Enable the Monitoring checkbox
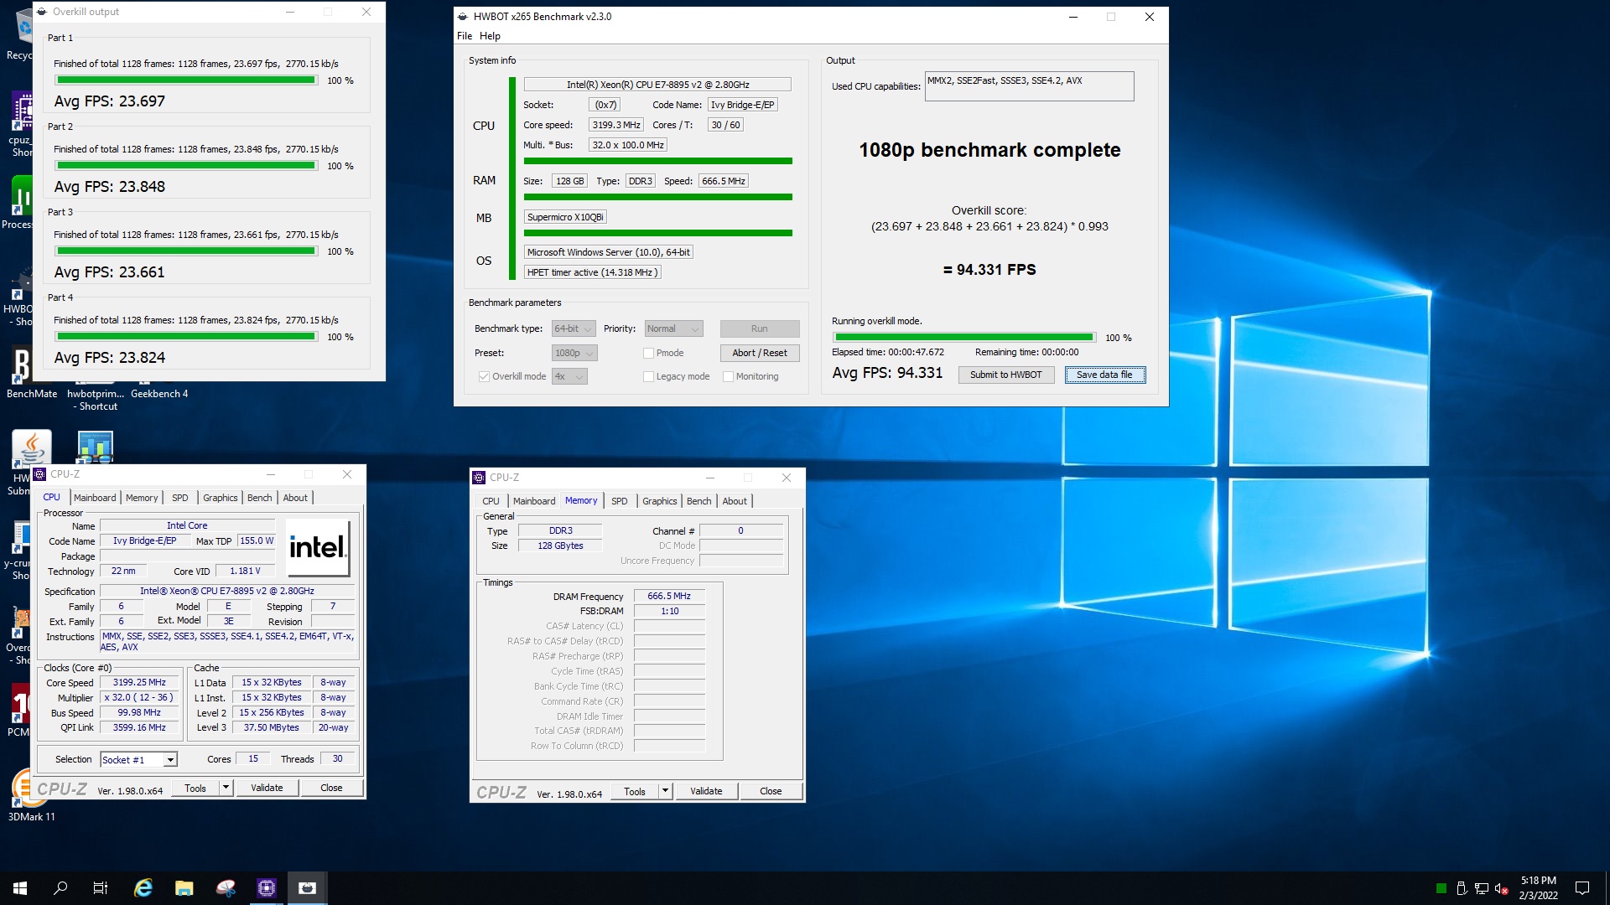This screenshot has width=1610, height=905. tap(728, 377)
